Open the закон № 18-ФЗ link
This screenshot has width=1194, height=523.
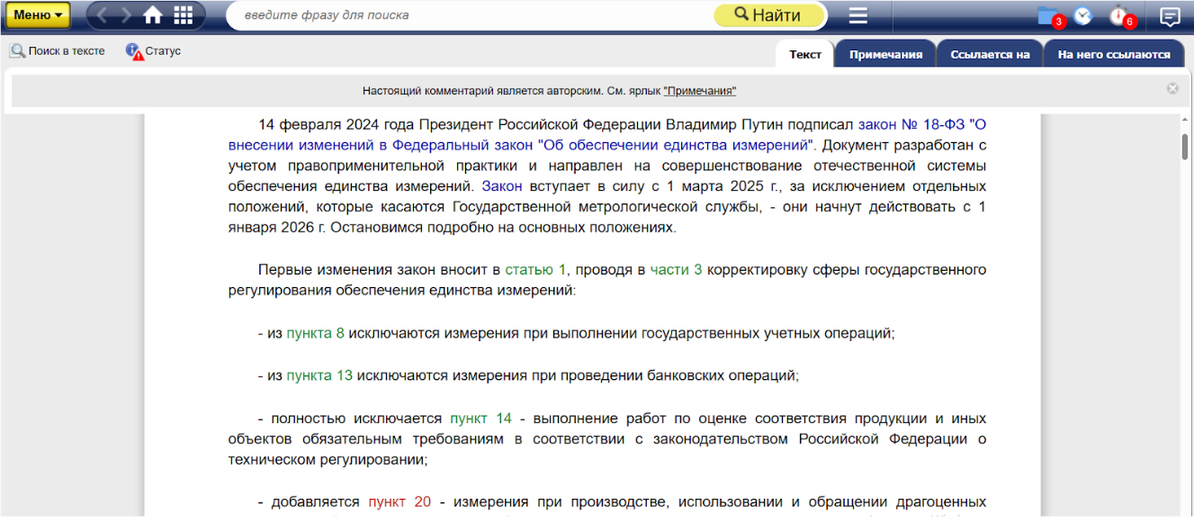tap(607, 134)
